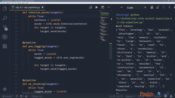Viewport: 175px width, 98px height.
Task: Click the sentence = (yield) line
Action: 47,20
